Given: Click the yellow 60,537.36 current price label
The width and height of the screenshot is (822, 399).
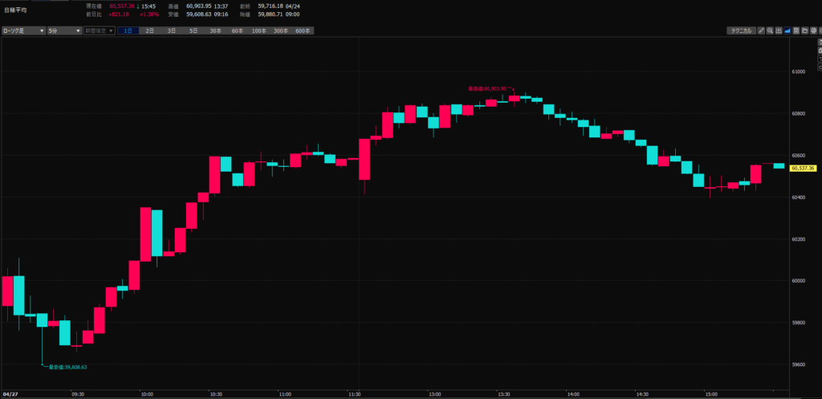Looking at the screenshot, I should [803, 169].
